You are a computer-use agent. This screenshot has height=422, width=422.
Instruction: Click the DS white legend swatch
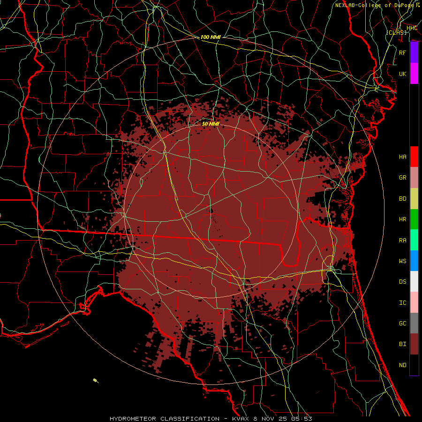(x=414, y=281)
